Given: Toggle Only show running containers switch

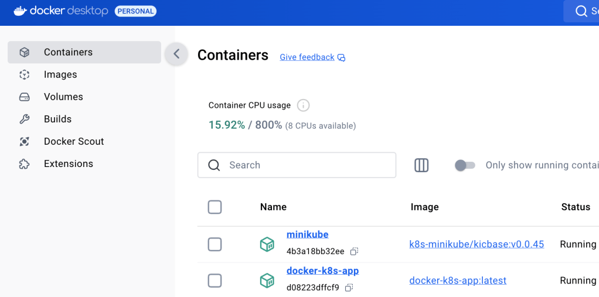Looking at the screenshot, I should [x=465, y=165].
